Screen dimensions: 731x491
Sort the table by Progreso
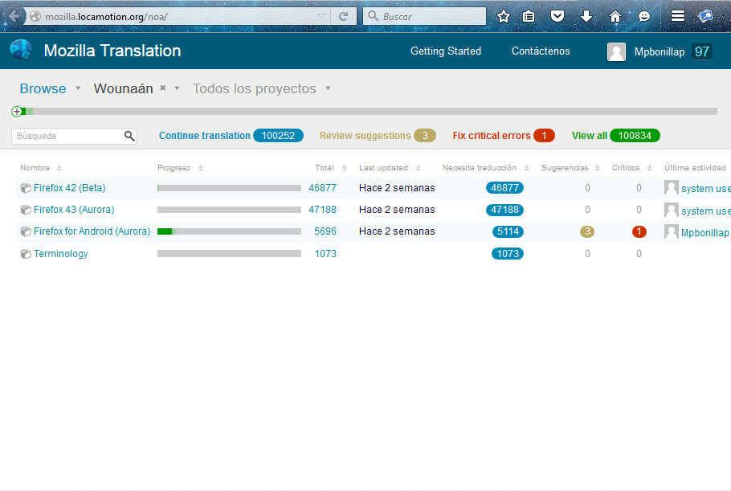click(180, 168)
